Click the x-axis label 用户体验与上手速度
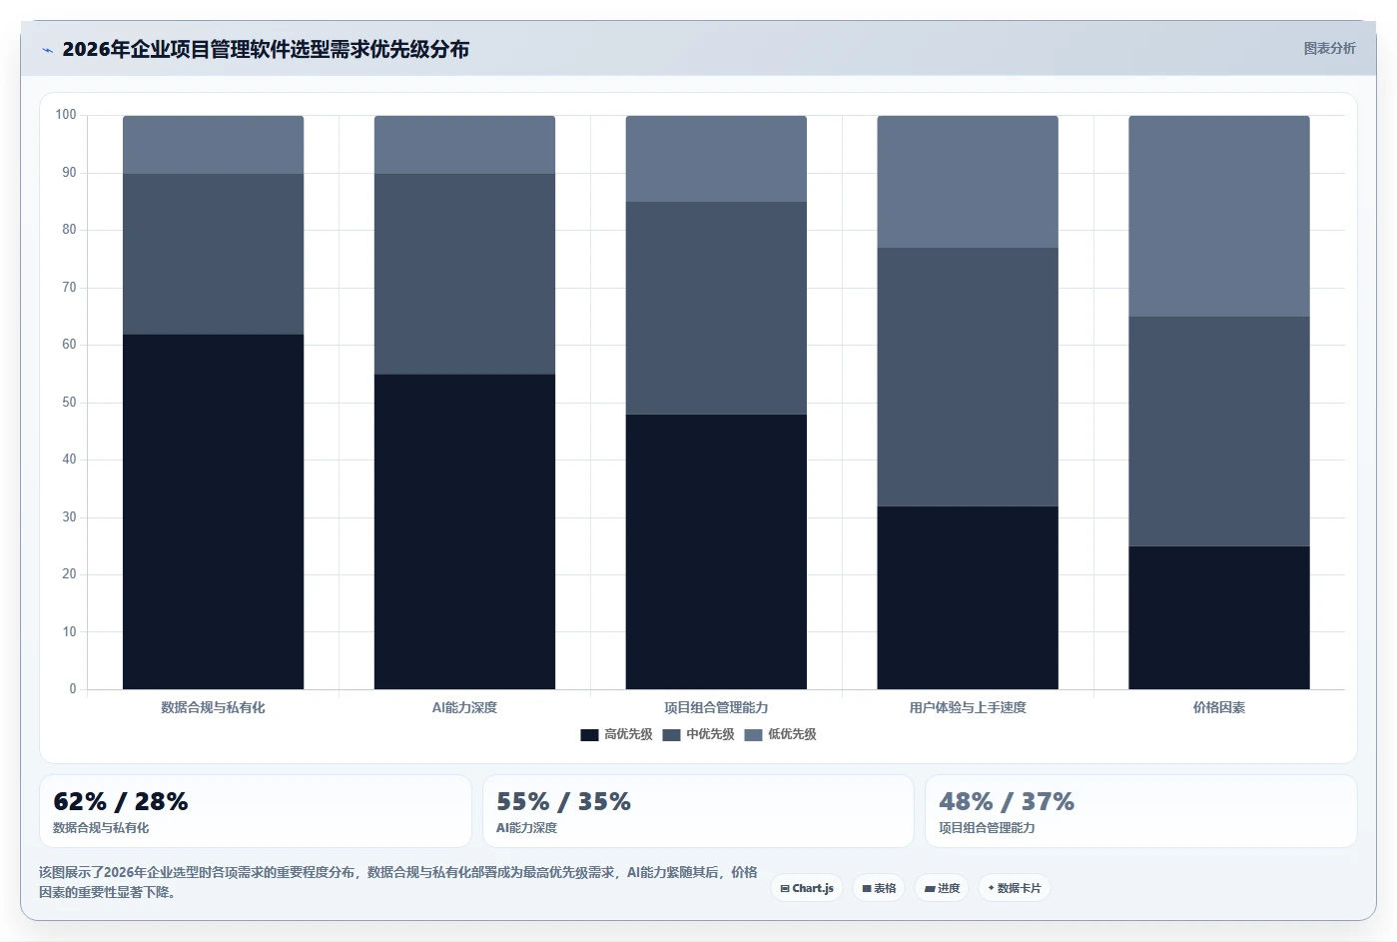Screen dimensions: 1397x942 click(x=968, y=707)
